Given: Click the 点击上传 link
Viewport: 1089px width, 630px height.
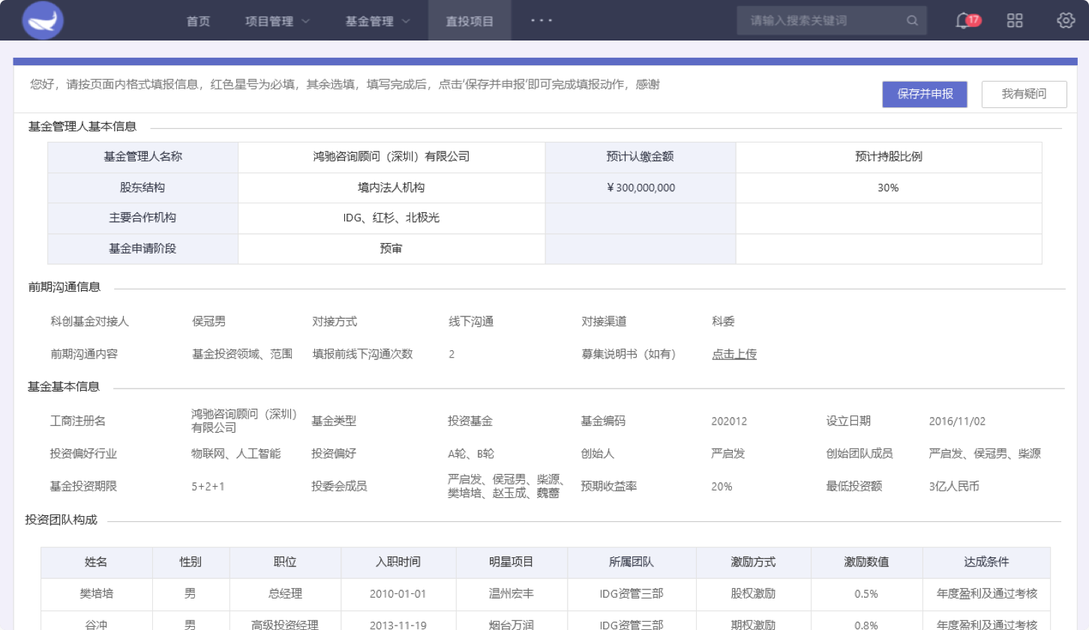Looking at the screenshot, I should click(734, 354).
